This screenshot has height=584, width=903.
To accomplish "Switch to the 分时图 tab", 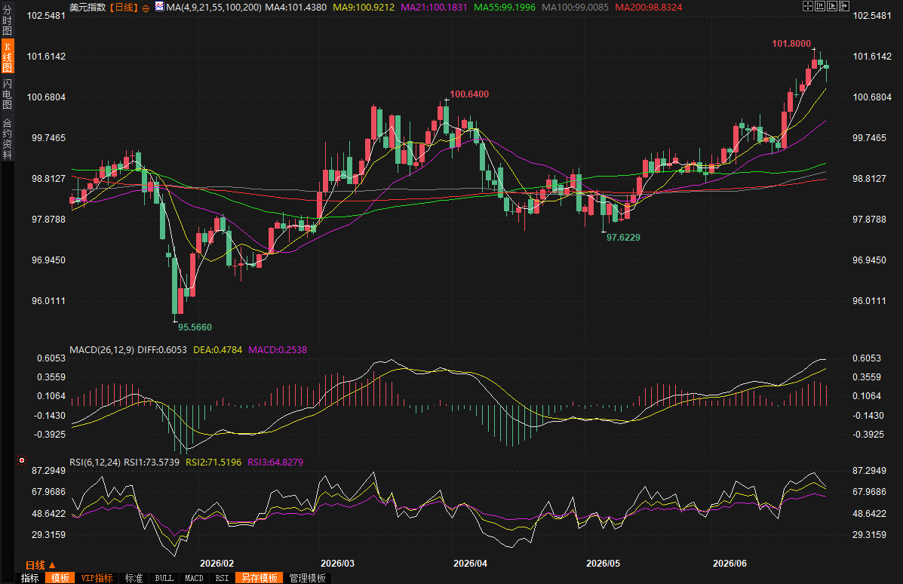I will pos(7,20).
